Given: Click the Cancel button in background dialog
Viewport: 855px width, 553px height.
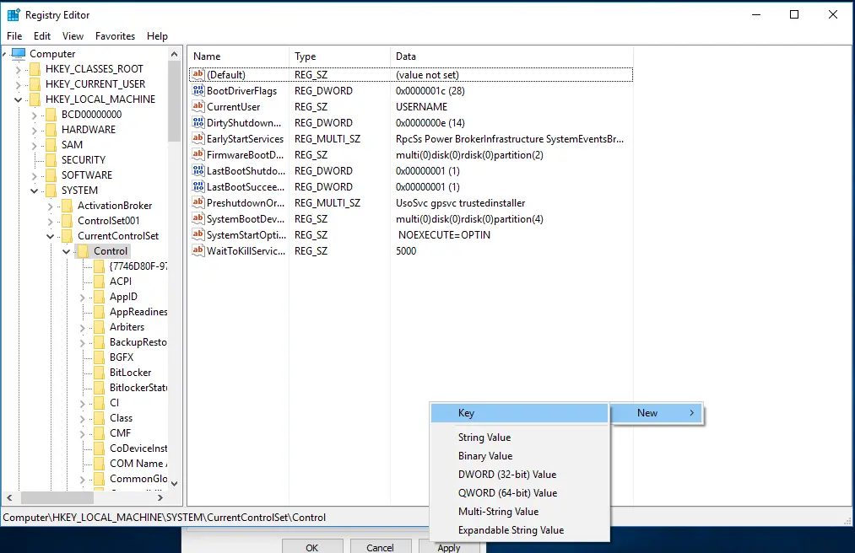Looking at the screenshot, I should pyautogui.click(x=380, y=546).
